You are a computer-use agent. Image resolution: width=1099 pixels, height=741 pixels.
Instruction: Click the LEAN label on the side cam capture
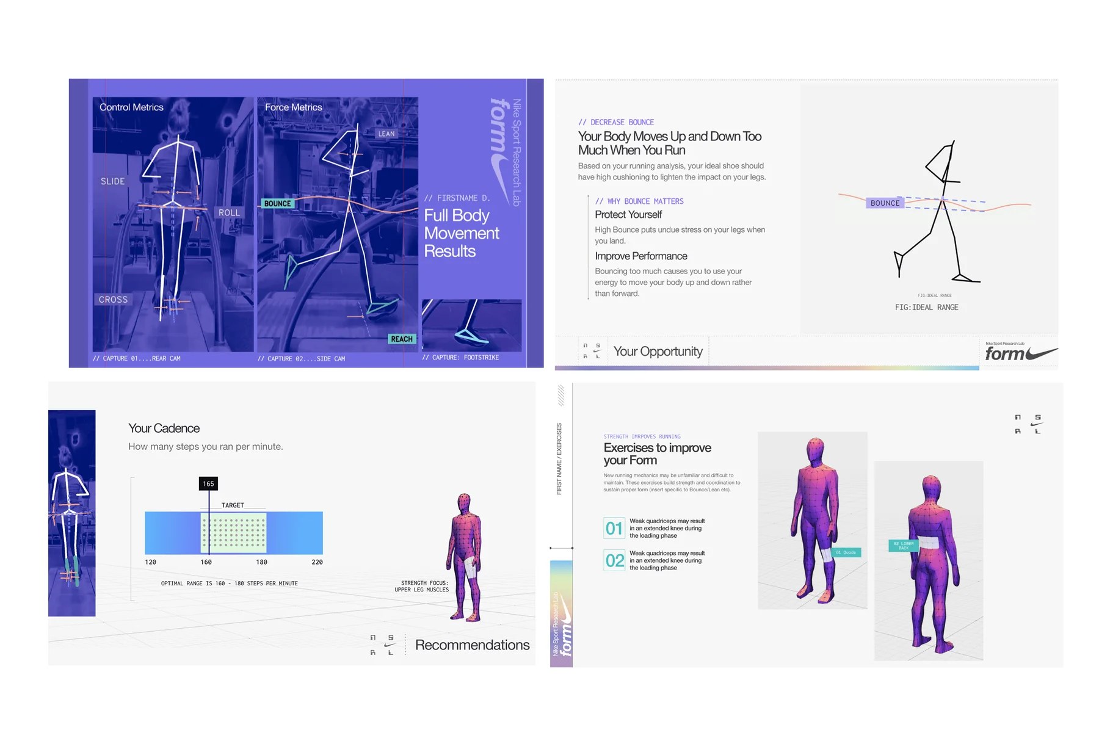[x=386, y=134]
